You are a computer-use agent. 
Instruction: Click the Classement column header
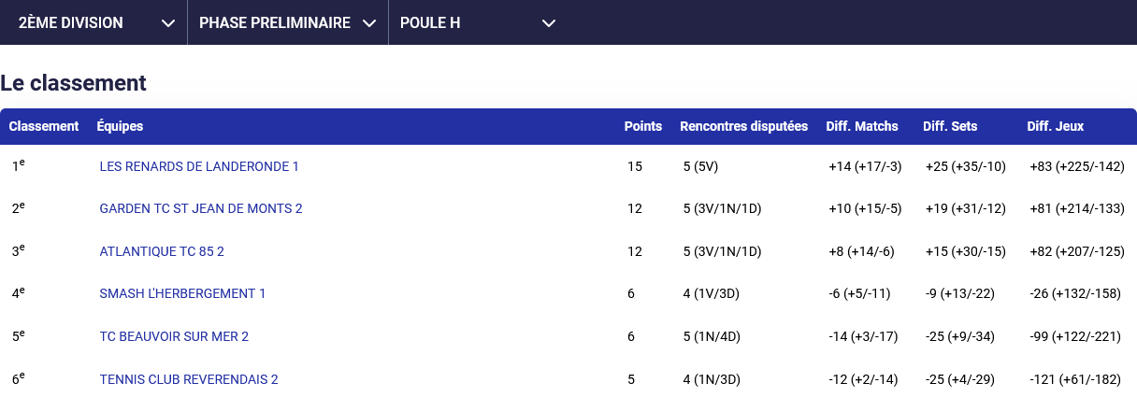(44, 126)
